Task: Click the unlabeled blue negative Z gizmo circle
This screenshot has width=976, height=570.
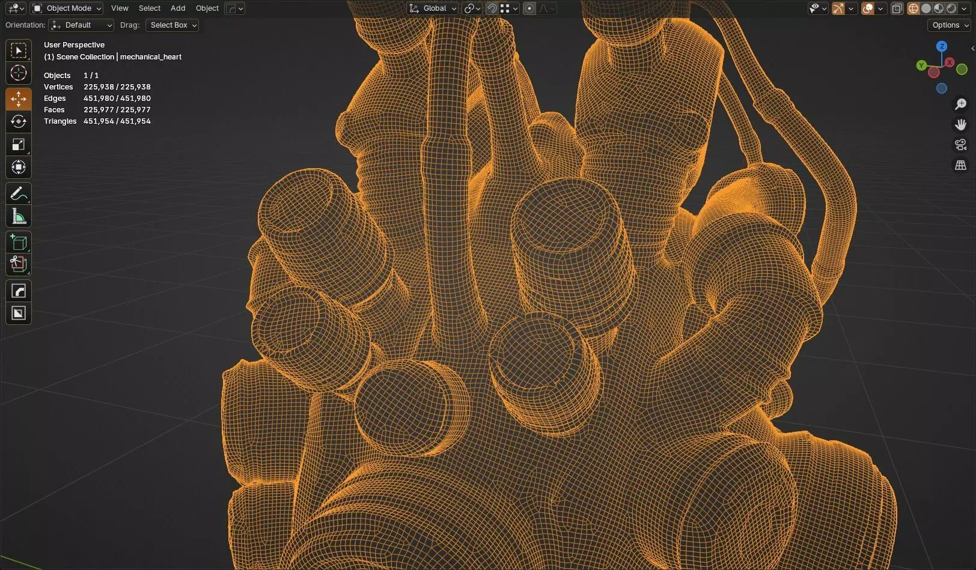Action: pyautogui.click(x=942, y=88)
